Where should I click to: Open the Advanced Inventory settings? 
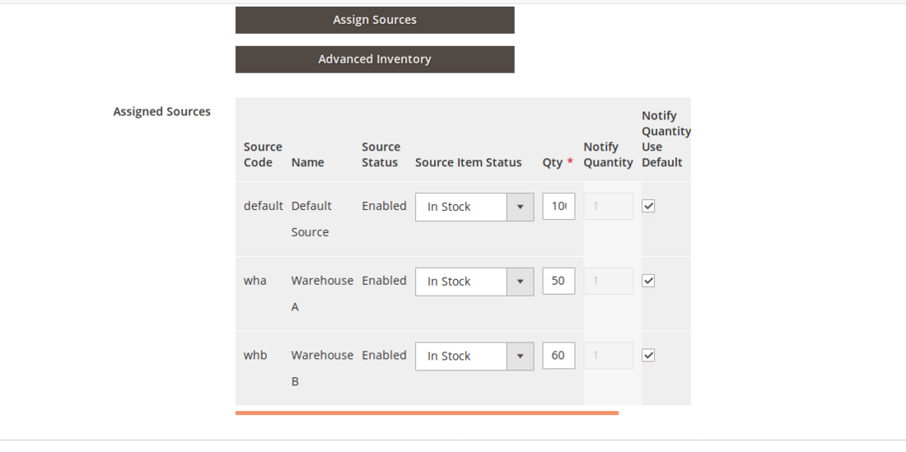375,59
